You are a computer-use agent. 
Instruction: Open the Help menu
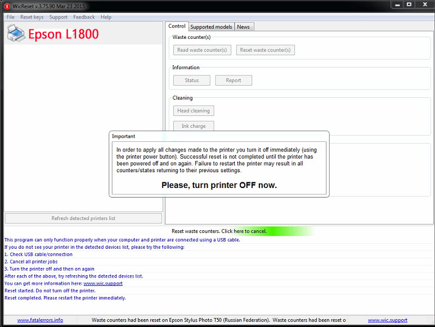coord(106,17)
